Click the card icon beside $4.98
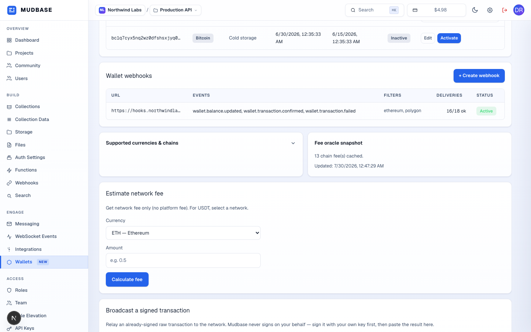531x332 pixels. (415, 10)
